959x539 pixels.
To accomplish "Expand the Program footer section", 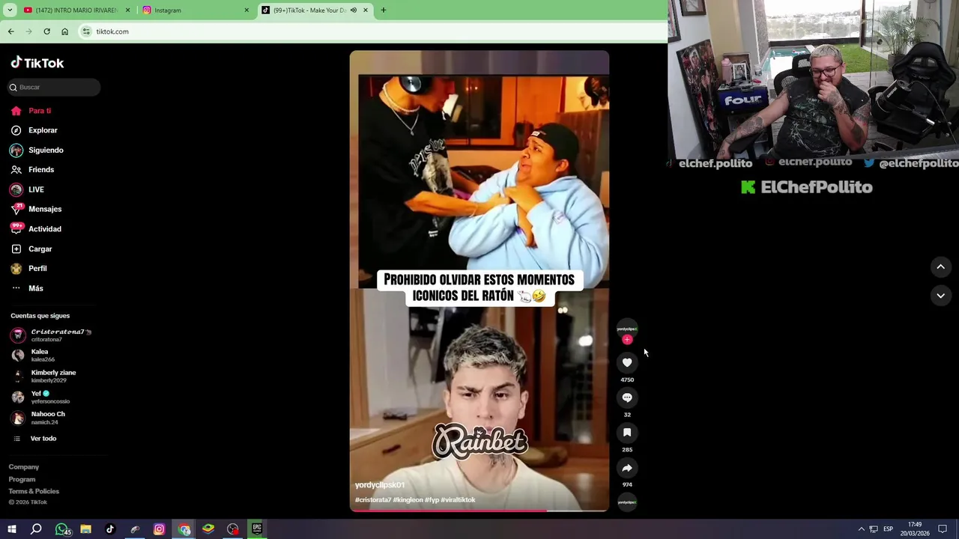I will coord(22,479).
